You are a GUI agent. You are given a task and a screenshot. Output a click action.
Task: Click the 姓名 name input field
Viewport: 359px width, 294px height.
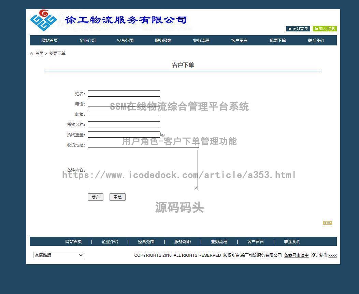[124, 94]
